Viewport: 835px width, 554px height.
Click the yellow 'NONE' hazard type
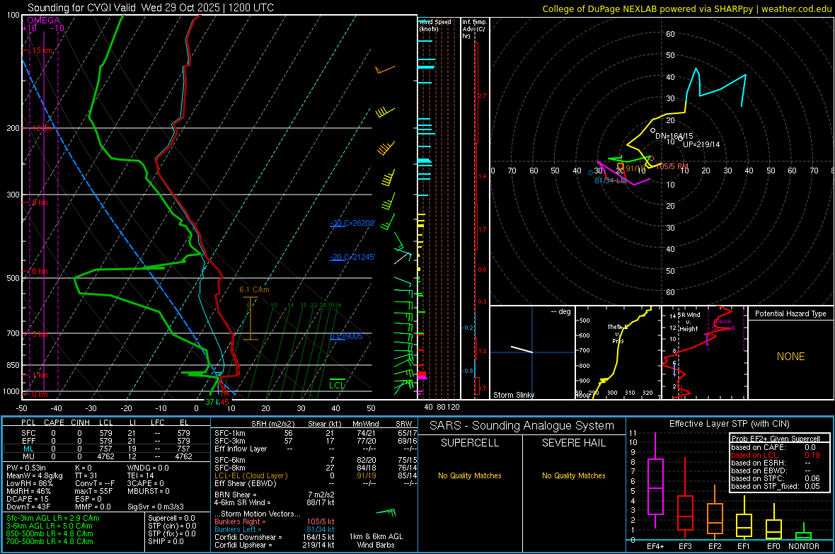pos(790,357)
